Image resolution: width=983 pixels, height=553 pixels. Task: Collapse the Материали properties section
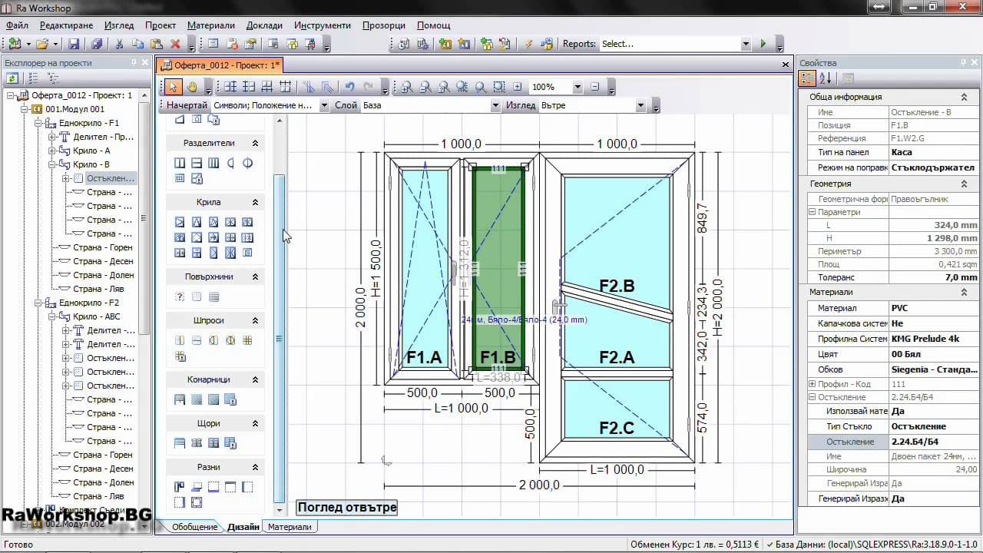click(x=964, y=292)
